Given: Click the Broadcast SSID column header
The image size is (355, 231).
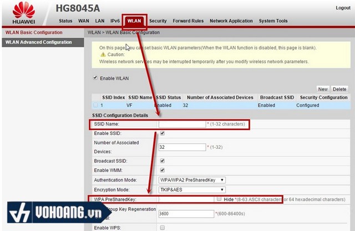Looking at the screenshot, I should point(277,98).
